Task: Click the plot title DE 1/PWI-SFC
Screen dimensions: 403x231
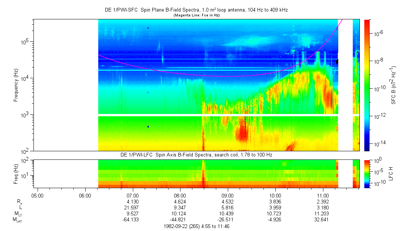Action: tap(196, 10)
